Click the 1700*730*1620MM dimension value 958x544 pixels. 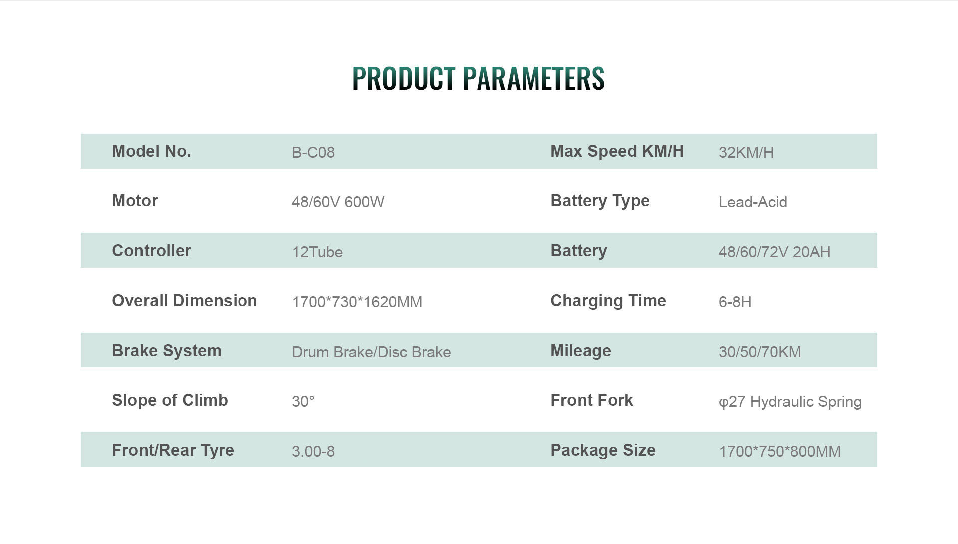(x=357, y=302)
